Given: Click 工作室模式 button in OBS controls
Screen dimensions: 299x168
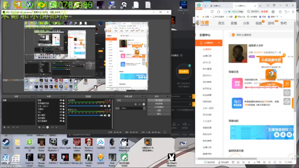Looking at the screenshot, I should [159, 107].
